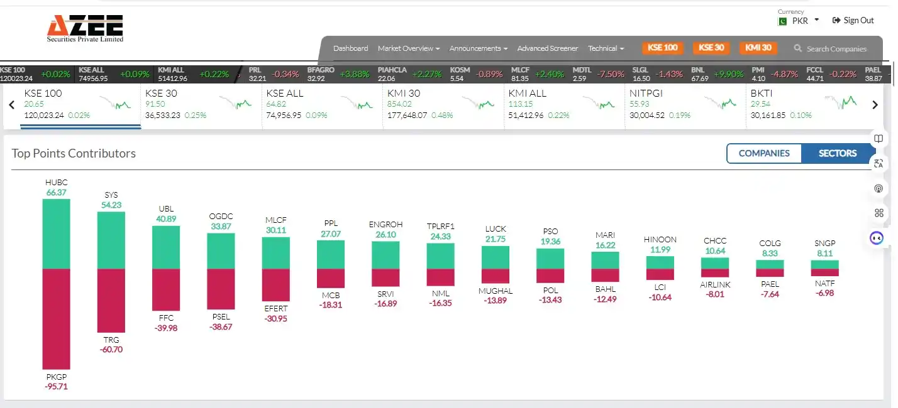Select the KSE 100 index card
The image size is (898, 408).
[80, 105]
